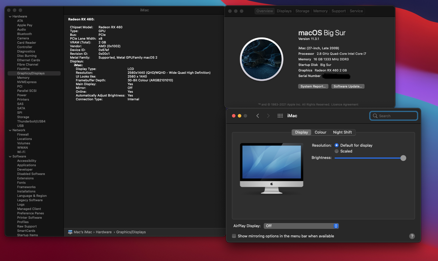Screen dimensions: 438x261
Task: Click the Brightness slider knob
Action: tap(403, 158)
